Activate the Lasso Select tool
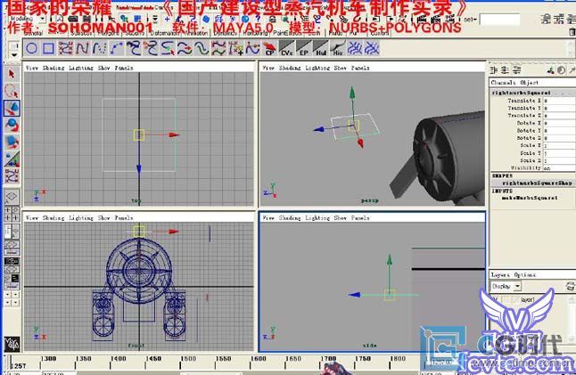 coord(12,91)
